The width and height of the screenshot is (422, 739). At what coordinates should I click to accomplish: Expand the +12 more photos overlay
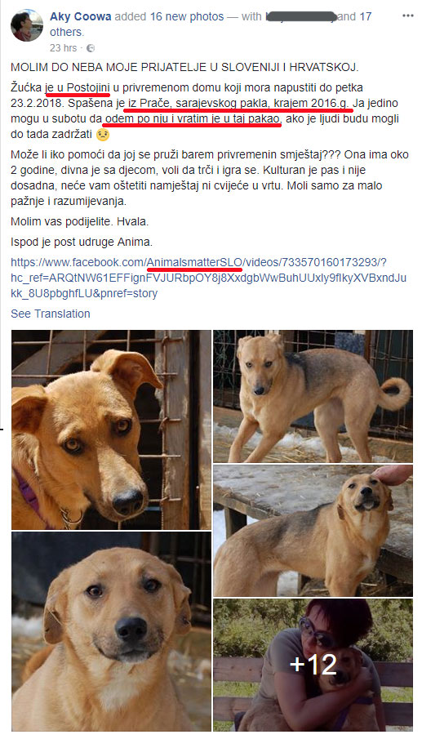pos(313,665)
